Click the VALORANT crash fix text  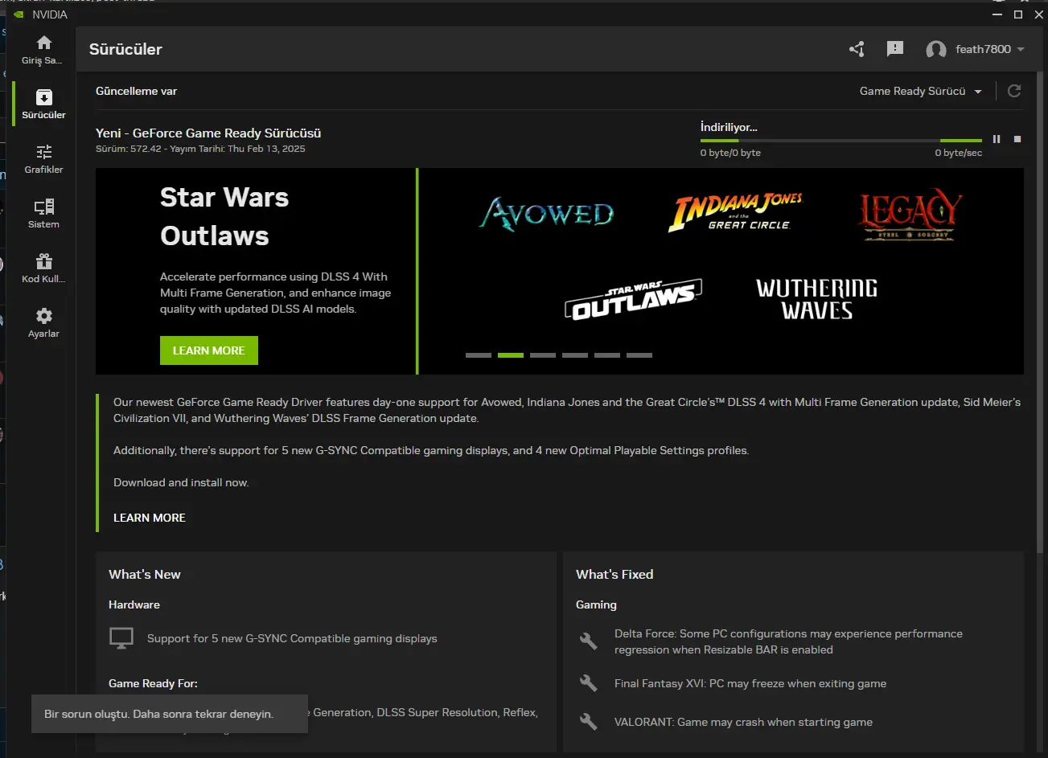[743, 722]
